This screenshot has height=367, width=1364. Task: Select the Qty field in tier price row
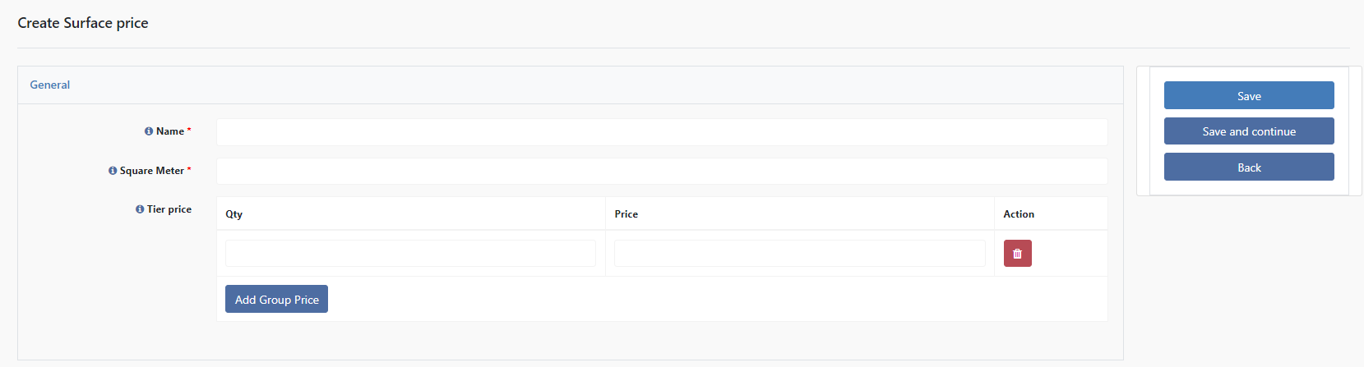(x=410, y=254)
